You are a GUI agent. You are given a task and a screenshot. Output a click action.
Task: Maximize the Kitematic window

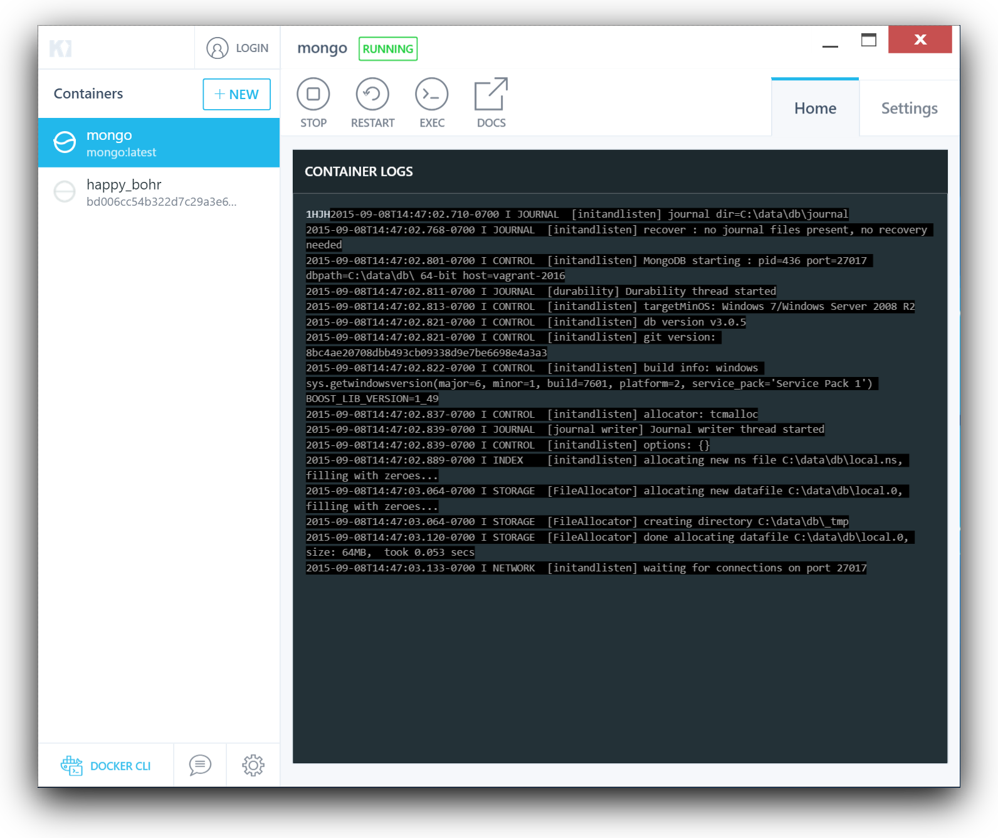869,40
